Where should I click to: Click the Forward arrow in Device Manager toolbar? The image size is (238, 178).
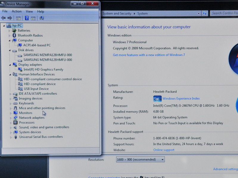(x=10, y=18)
